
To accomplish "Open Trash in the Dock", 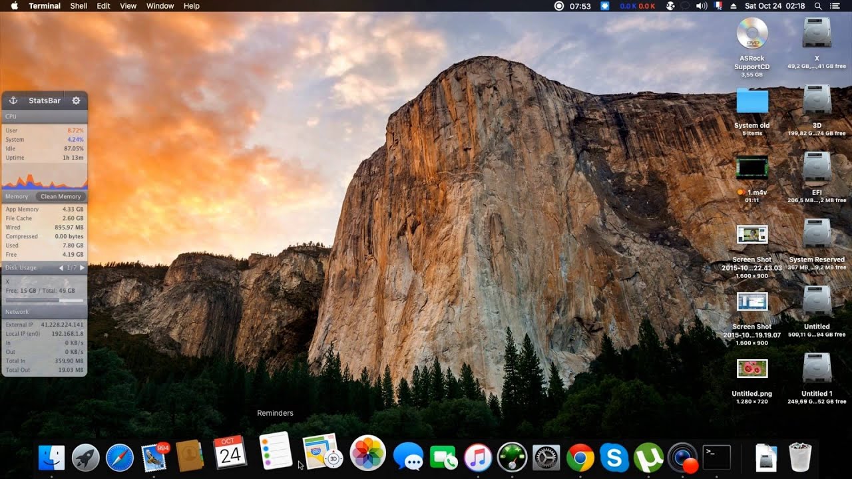I will pyautogui.click(x=800, y=457).
